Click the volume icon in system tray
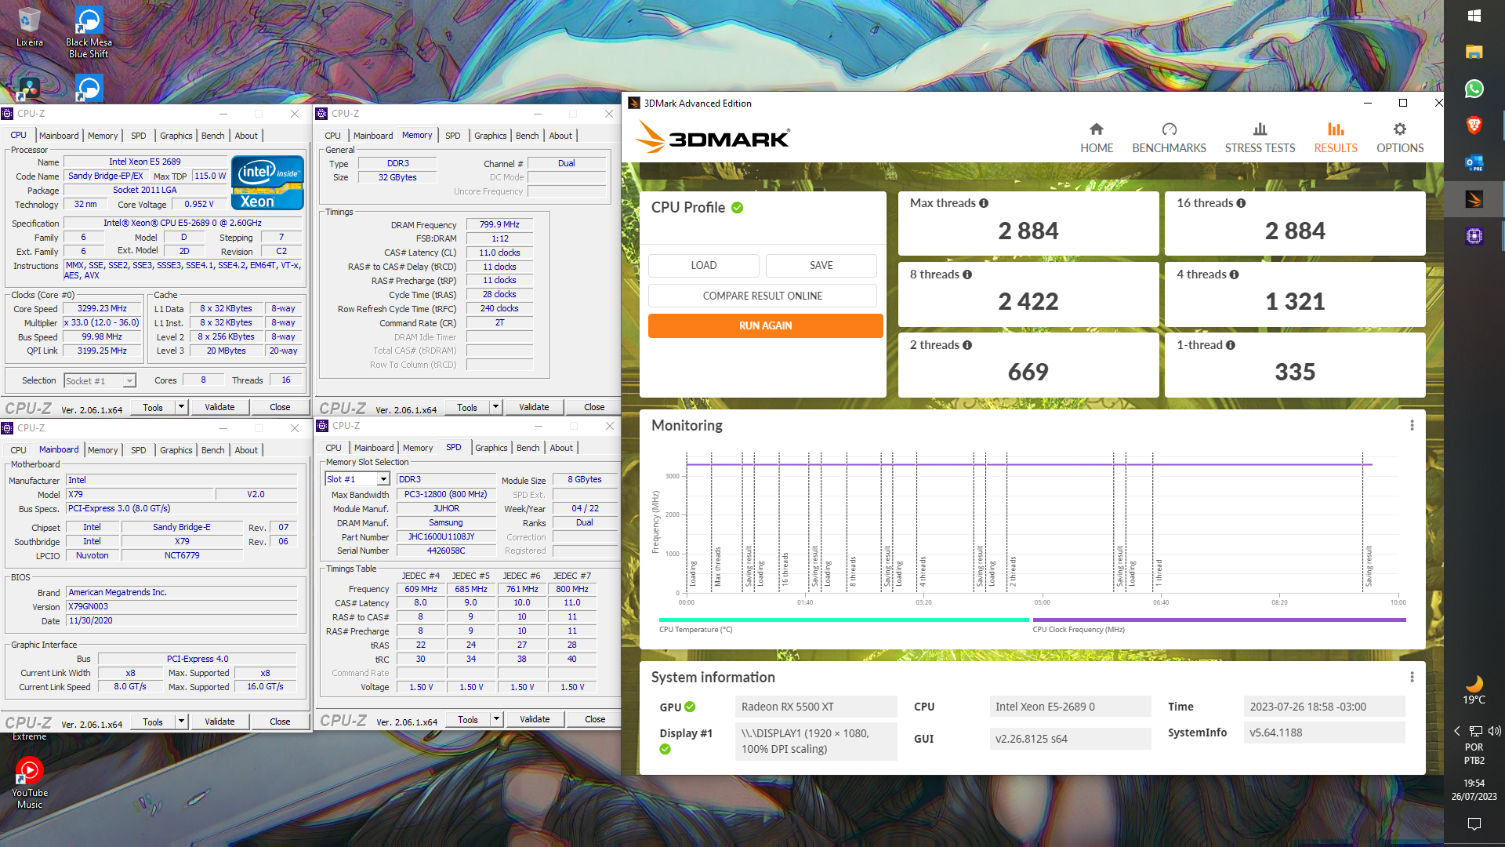Viewport: 1505px width, 847px height. (x=1495, y=731)
